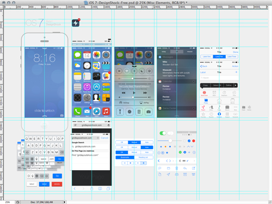Click the red Music dock icon
Viewport: 272px width, 204px height.
coord(106,111)
